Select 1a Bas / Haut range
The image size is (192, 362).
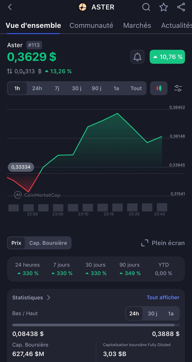[x=171, y=313]
